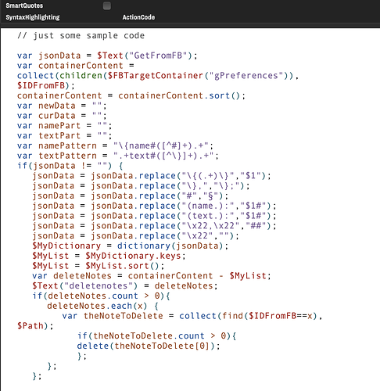Click the textPattern regex string
This screenshot has width=380, height=391.
tap(163, 156)
